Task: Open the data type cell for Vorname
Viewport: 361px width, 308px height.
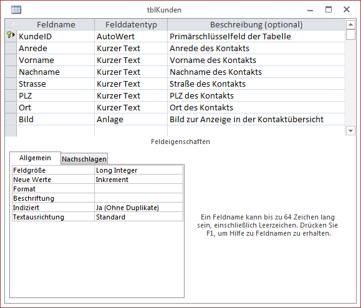Action: [131, 60]
